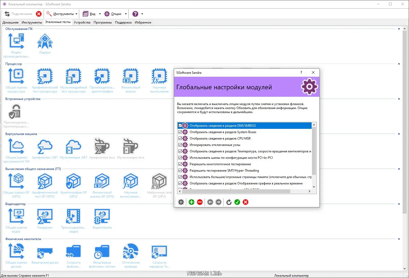Open Мультимедийный тест процессора icon
This screenshot has width=409, height=278.
coord(74,76)
